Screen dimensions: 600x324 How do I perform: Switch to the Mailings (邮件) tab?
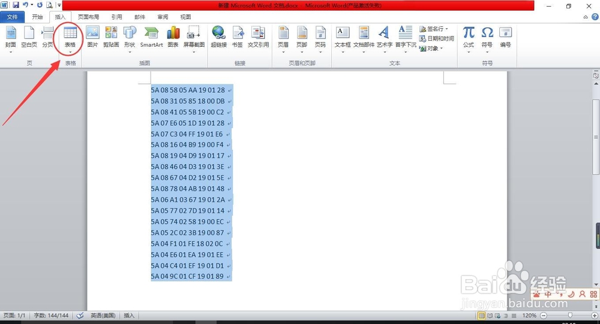[140, 17]
